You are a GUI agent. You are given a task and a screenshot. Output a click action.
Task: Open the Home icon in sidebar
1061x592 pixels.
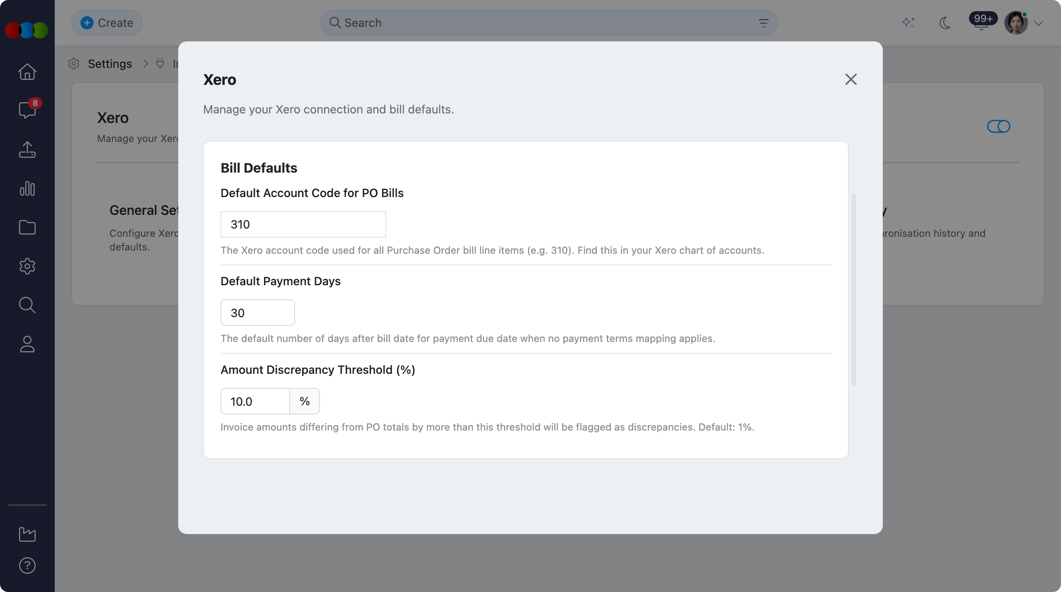click(x=27, y=72)
